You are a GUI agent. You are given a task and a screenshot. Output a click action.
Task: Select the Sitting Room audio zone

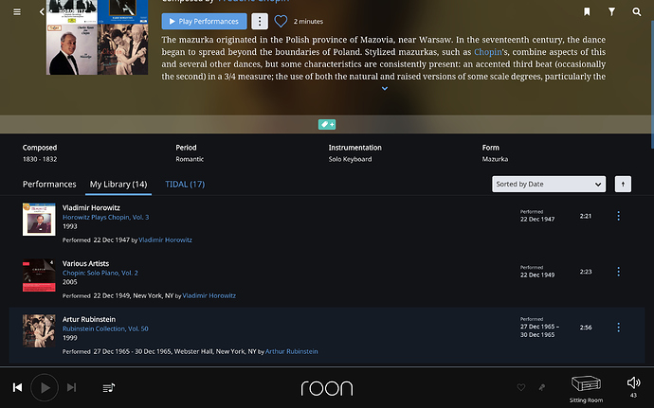point(586,389)
